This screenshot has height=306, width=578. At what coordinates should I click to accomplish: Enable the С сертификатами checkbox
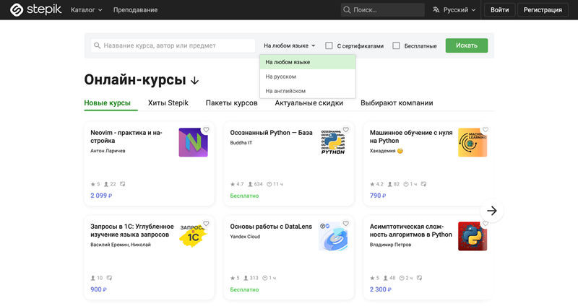click(x=329, y=45)
